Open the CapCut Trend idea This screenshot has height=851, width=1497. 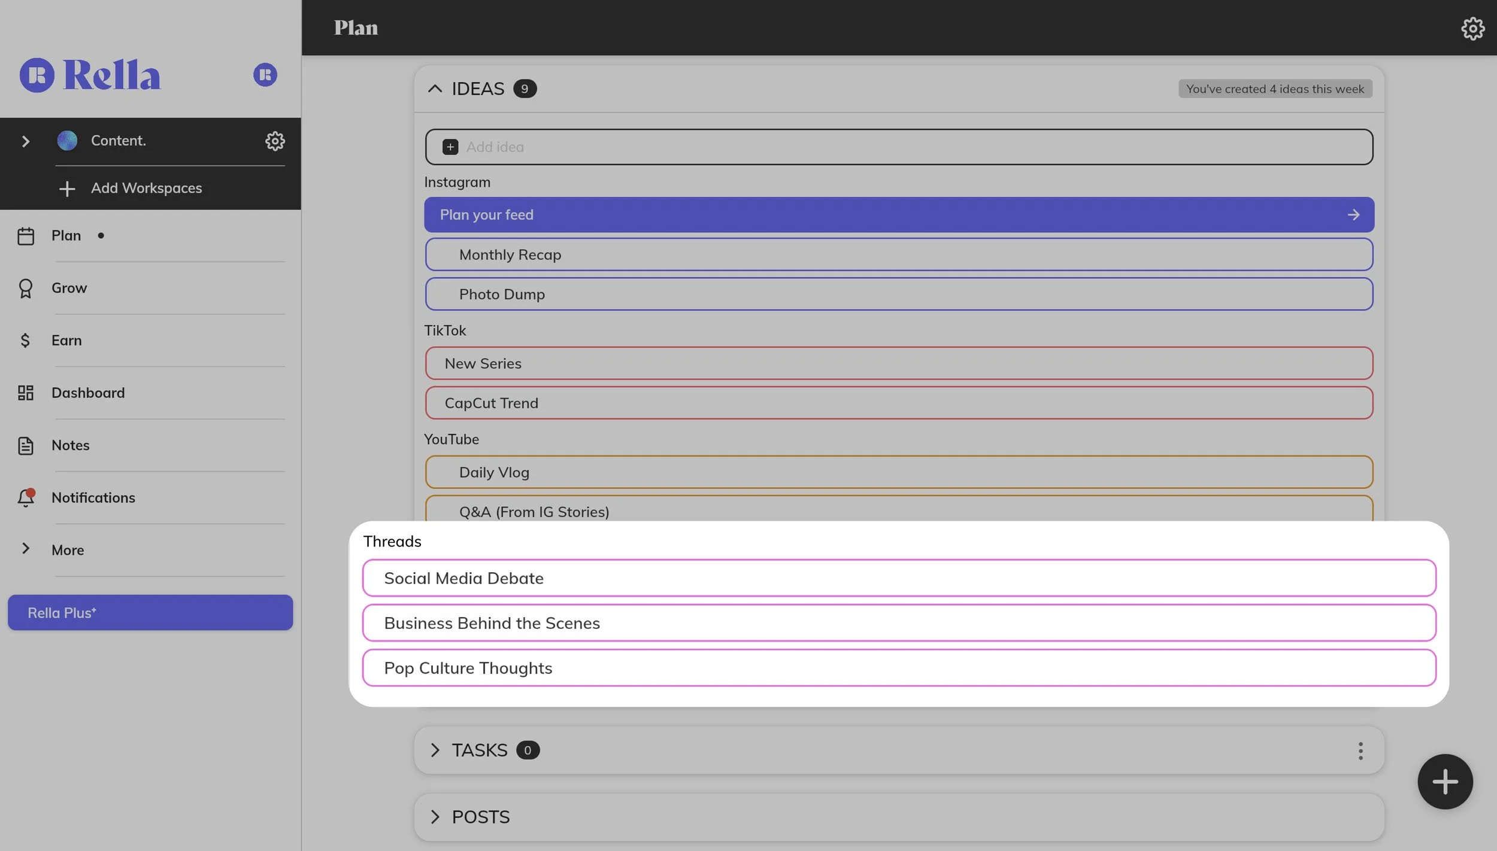click(x=899, y=403)
